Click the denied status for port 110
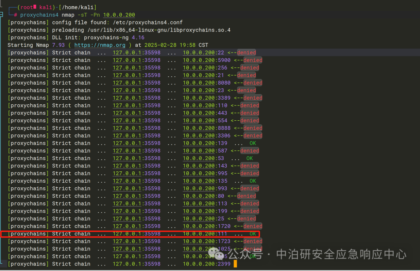 coord(250,106)
